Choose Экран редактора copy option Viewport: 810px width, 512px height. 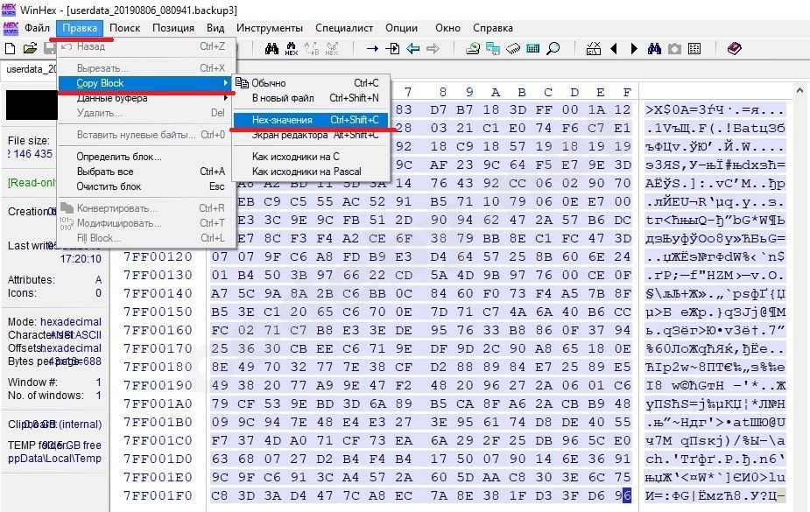pyautogui.click(x=311, y=135)
